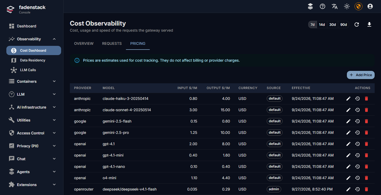Image resolution: width=381 pixels, height=195 pixels.
Task: Delete the gpt-4.1 price row
Action: click(x=366, y=144)
